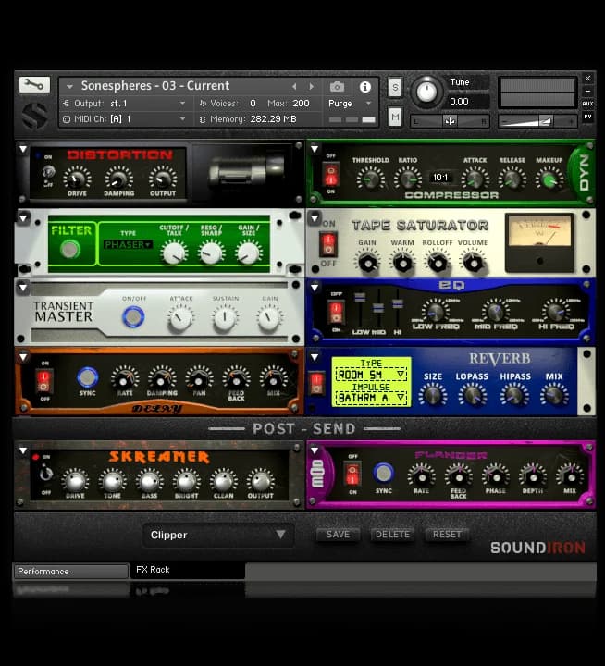
Task: Click the RESET button
Action: click(447, 535)
